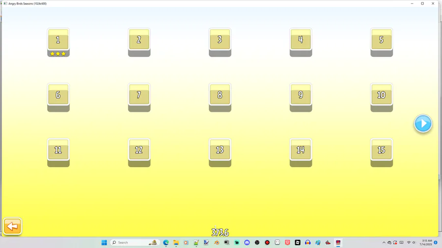The width and height of the screenshot is (442, 248).
Task: Open Blender from taskbar
Action: click(217, 243)
